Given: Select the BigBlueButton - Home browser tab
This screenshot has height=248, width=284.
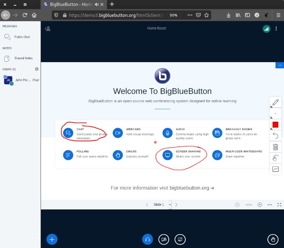Looking at the screenshot, I should pyautogui.click(x=74, y=4).
